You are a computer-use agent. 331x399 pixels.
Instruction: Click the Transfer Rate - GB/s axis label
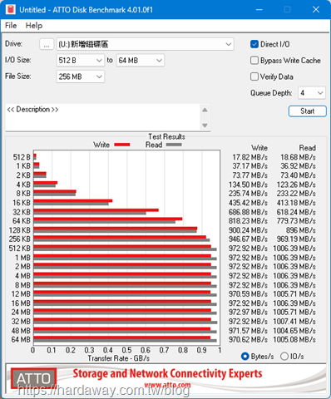119,358
